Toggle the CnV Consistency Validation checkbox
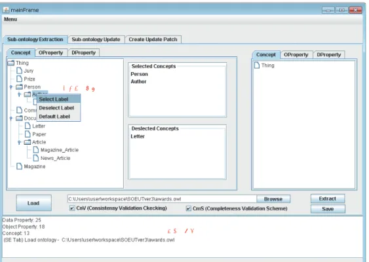369x262 pixels. click(x=72, y=208)
